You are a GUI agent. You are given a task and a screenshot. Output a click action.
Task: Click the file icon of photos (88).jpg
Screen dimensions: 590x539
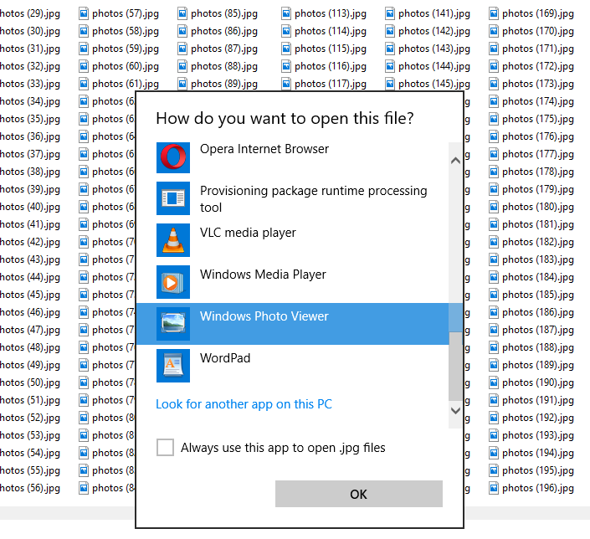[182, 67]
